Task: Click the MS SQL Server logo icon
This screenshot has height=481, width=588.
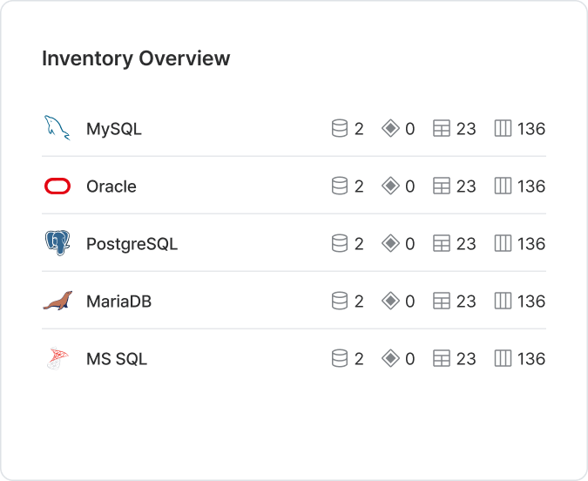Action: [x=57, y=358]
